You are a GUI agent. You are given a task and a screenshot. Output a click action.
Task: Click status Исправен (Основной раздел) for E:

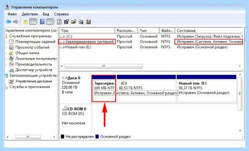point(202,47)
